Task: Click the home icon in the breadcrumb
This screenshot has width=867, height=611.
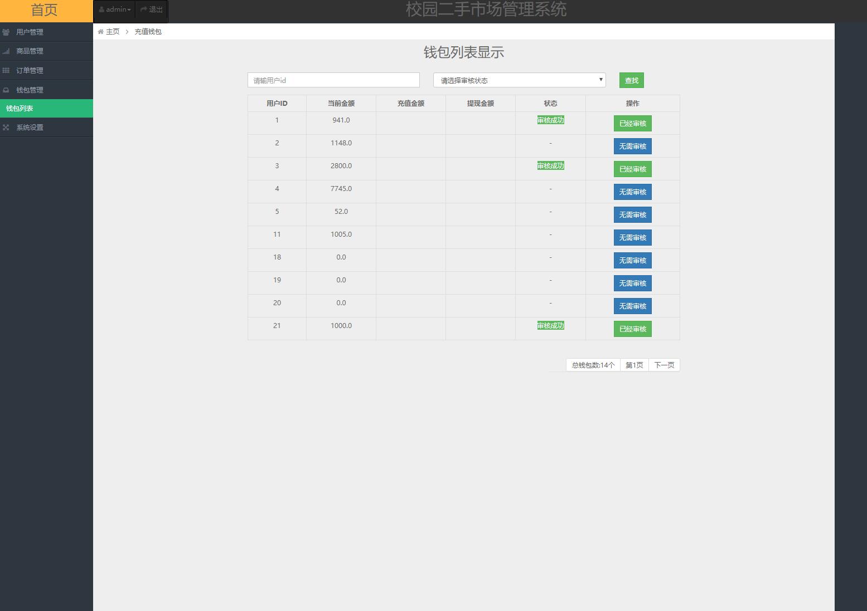Action: (100, 32)
